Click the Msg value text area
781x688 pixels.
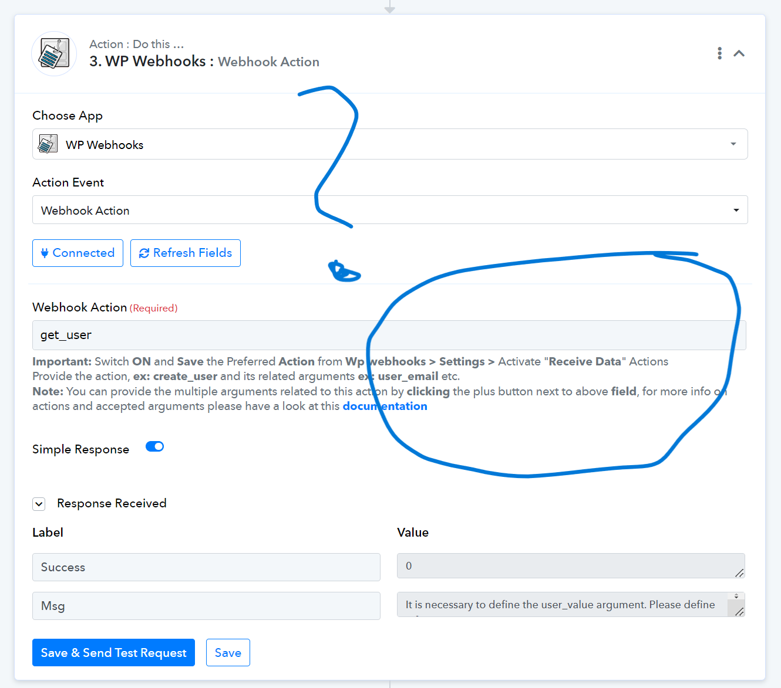point(571,605)
